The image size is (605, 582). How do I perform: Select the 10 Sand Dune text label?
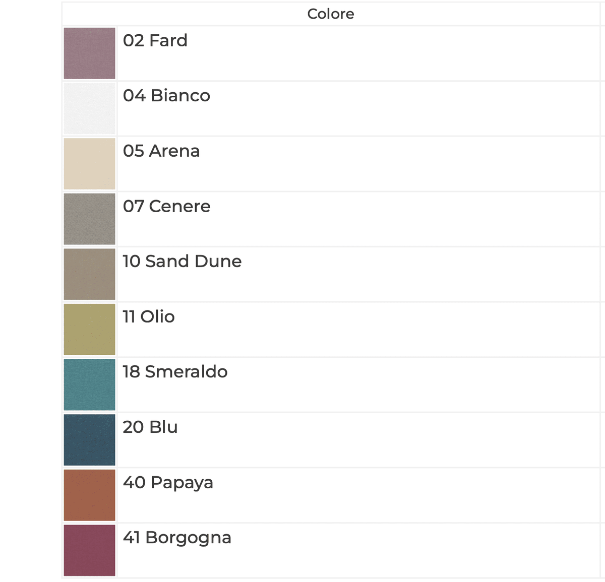click(182, 261)
